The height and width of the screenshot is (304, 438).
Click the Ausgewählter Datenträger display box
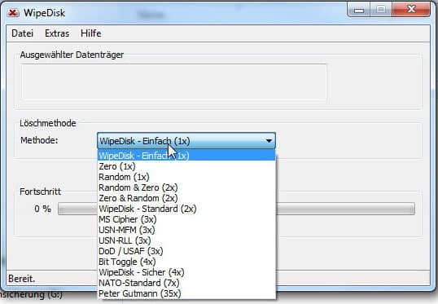(173, 82)
